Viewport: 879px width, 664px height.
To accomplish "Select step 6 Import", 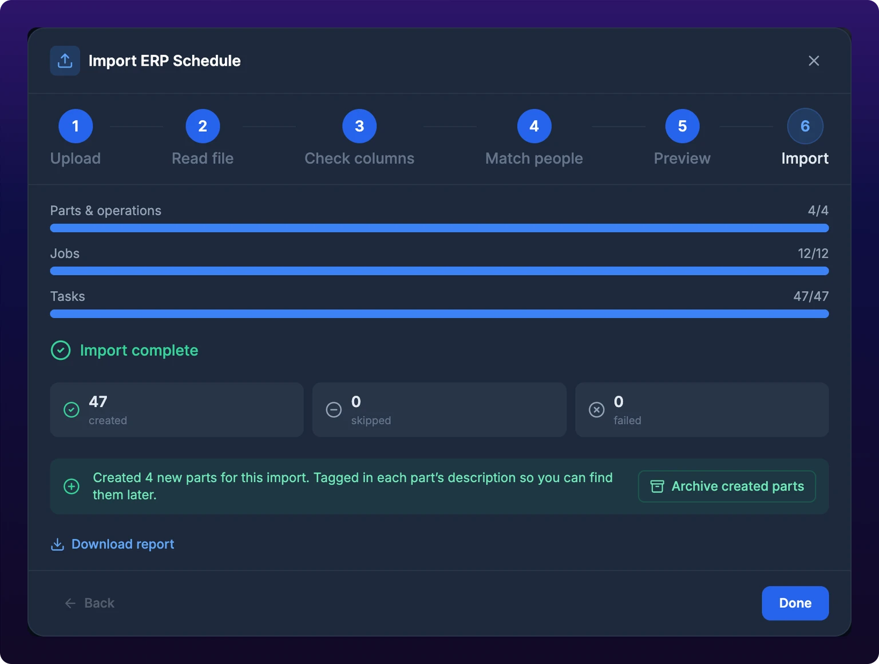I will 805,138.
